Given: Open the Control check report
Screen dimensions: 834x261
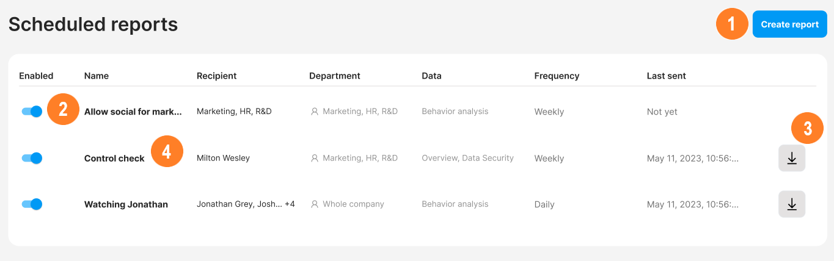Looking at the screenshot, I should (114, 159).
